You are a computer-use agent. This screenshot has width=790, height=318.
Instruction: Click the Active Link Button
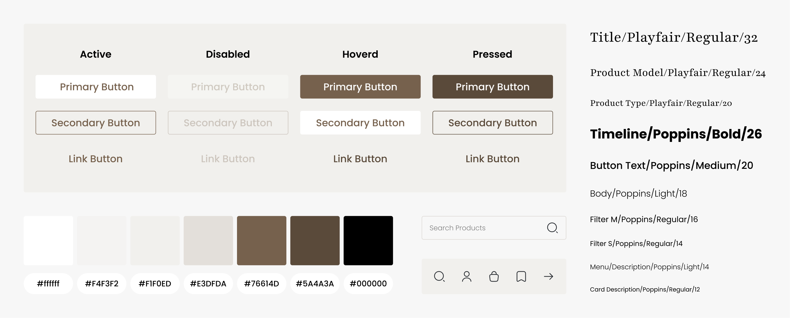click(x=96, y=158)
